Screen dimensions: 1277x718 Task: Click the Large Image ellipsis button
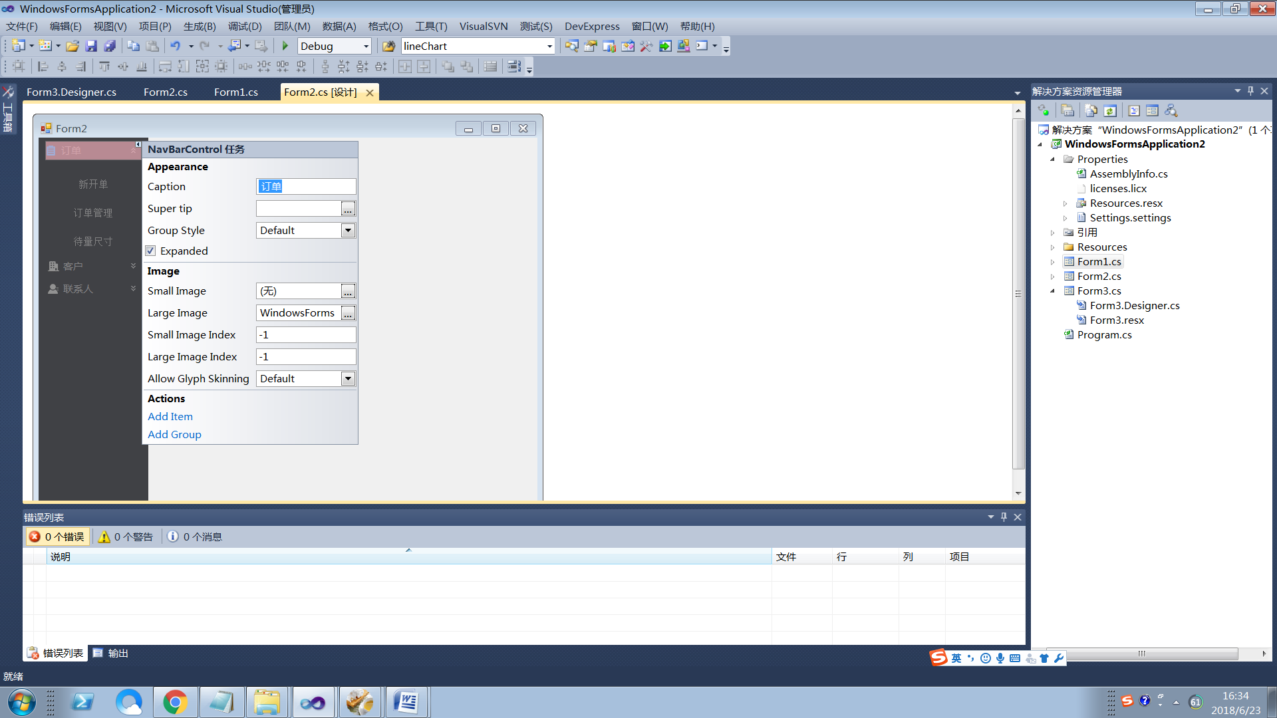(x=348, y=313)
